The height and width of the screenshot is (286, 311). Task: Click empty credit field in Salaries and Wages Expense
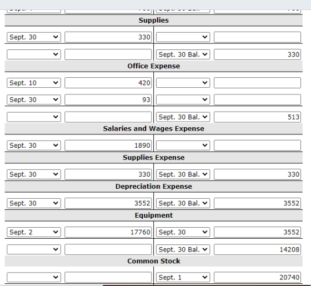coord(257,145)
